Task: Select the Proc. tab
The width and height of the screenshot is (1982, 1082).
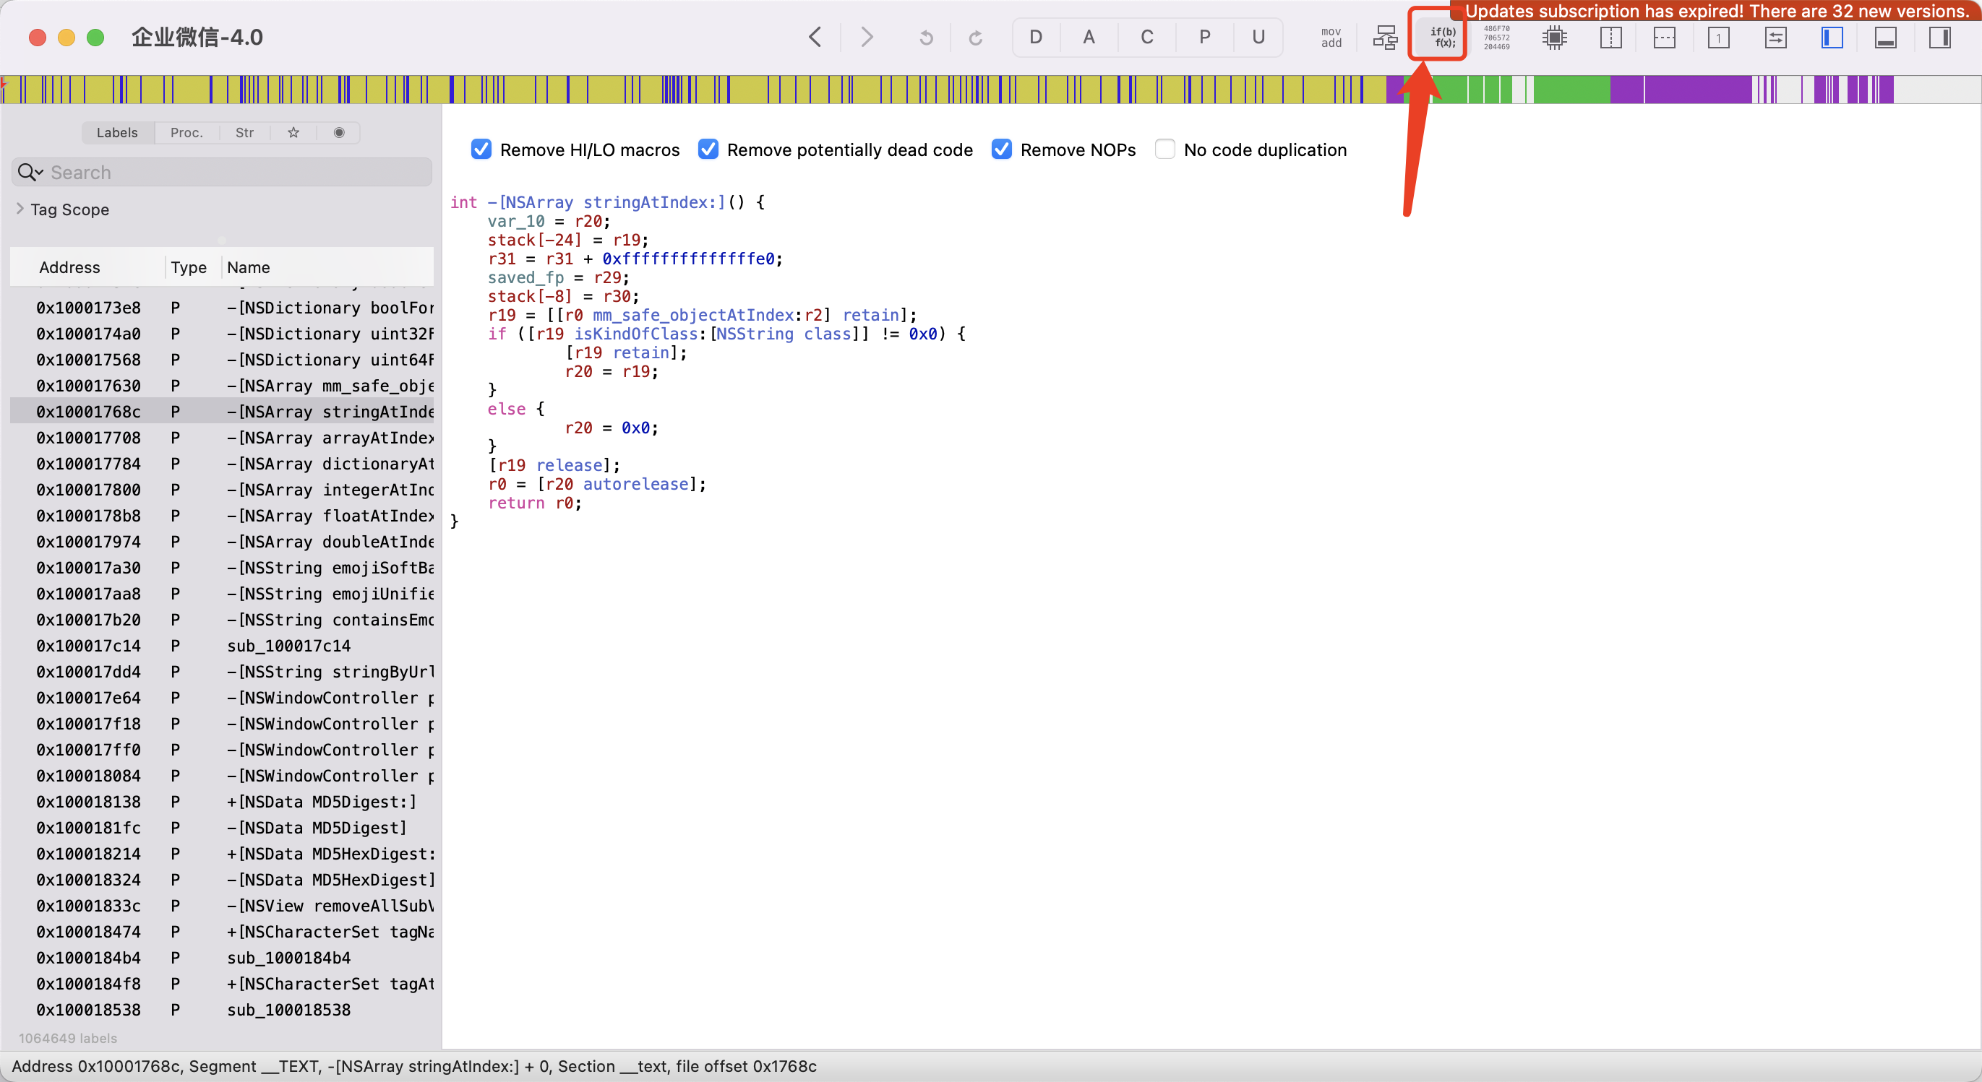Action: (x=187, y=132)
